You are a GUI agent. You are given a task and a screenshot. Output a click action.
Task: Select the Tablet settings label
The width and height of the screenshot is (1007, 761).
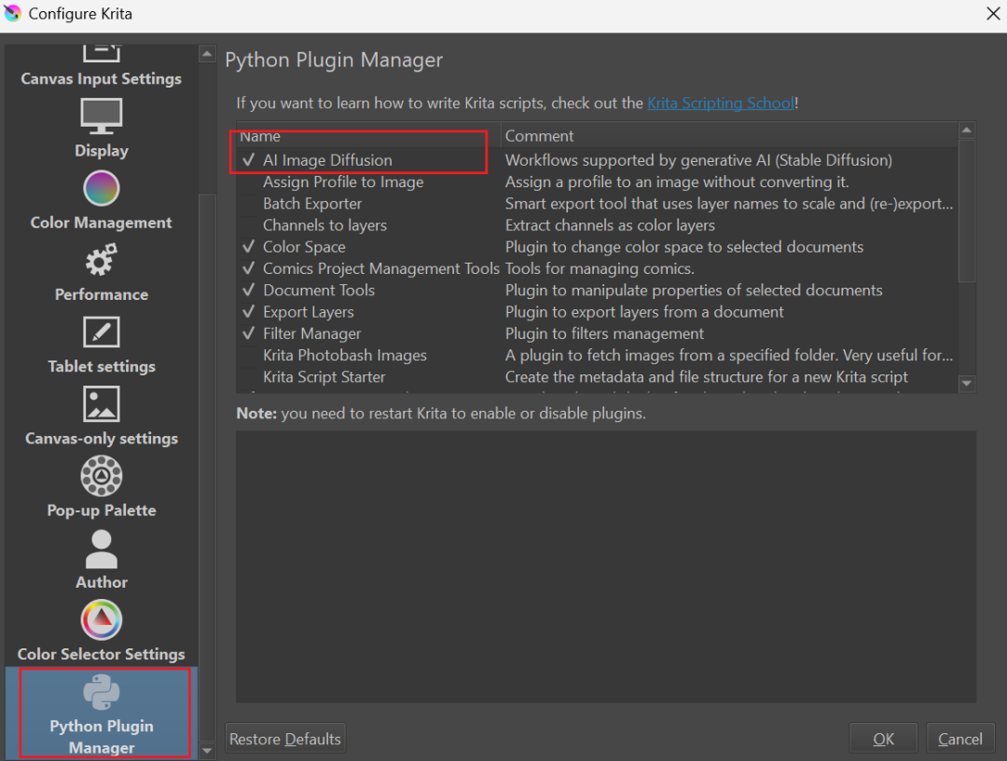102,366
